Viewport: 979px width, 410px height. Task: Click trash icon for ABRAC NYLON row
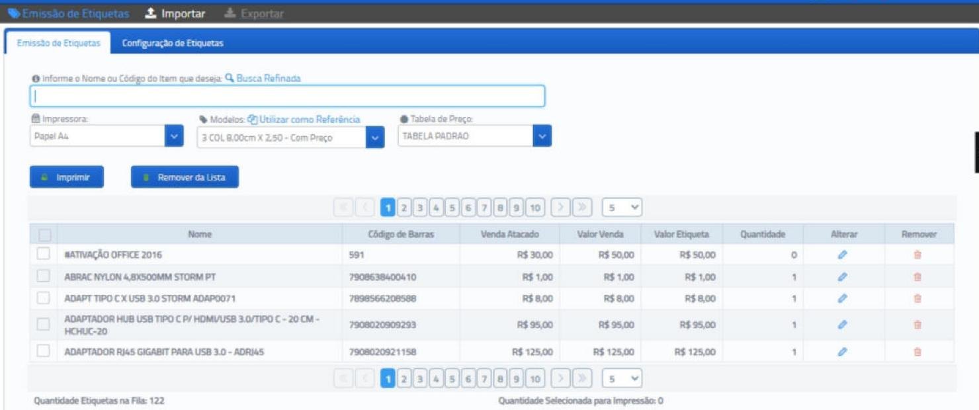[917, 277]
